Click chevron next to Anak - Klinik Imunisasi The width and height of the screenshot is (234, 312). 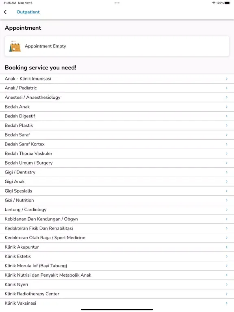pyautogui.click(x=227, y=79)
